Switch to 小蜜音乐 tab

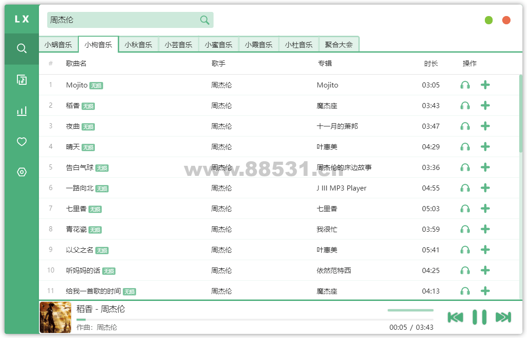click(219, 44)
